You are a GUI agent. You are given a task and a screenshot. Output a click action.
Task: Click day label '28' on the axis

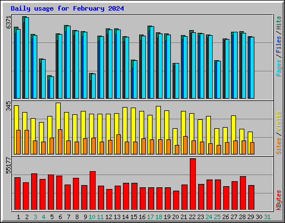pos(242,217)
